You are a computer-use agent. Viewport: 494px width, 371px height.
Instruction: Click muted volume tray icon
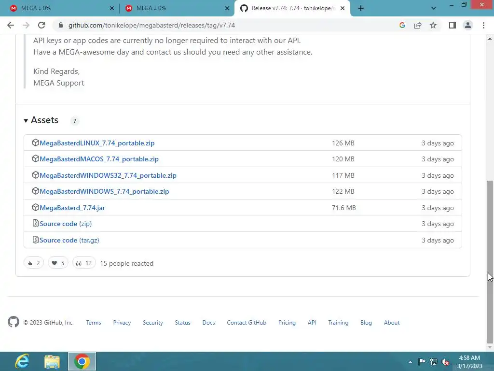[445, 362]
